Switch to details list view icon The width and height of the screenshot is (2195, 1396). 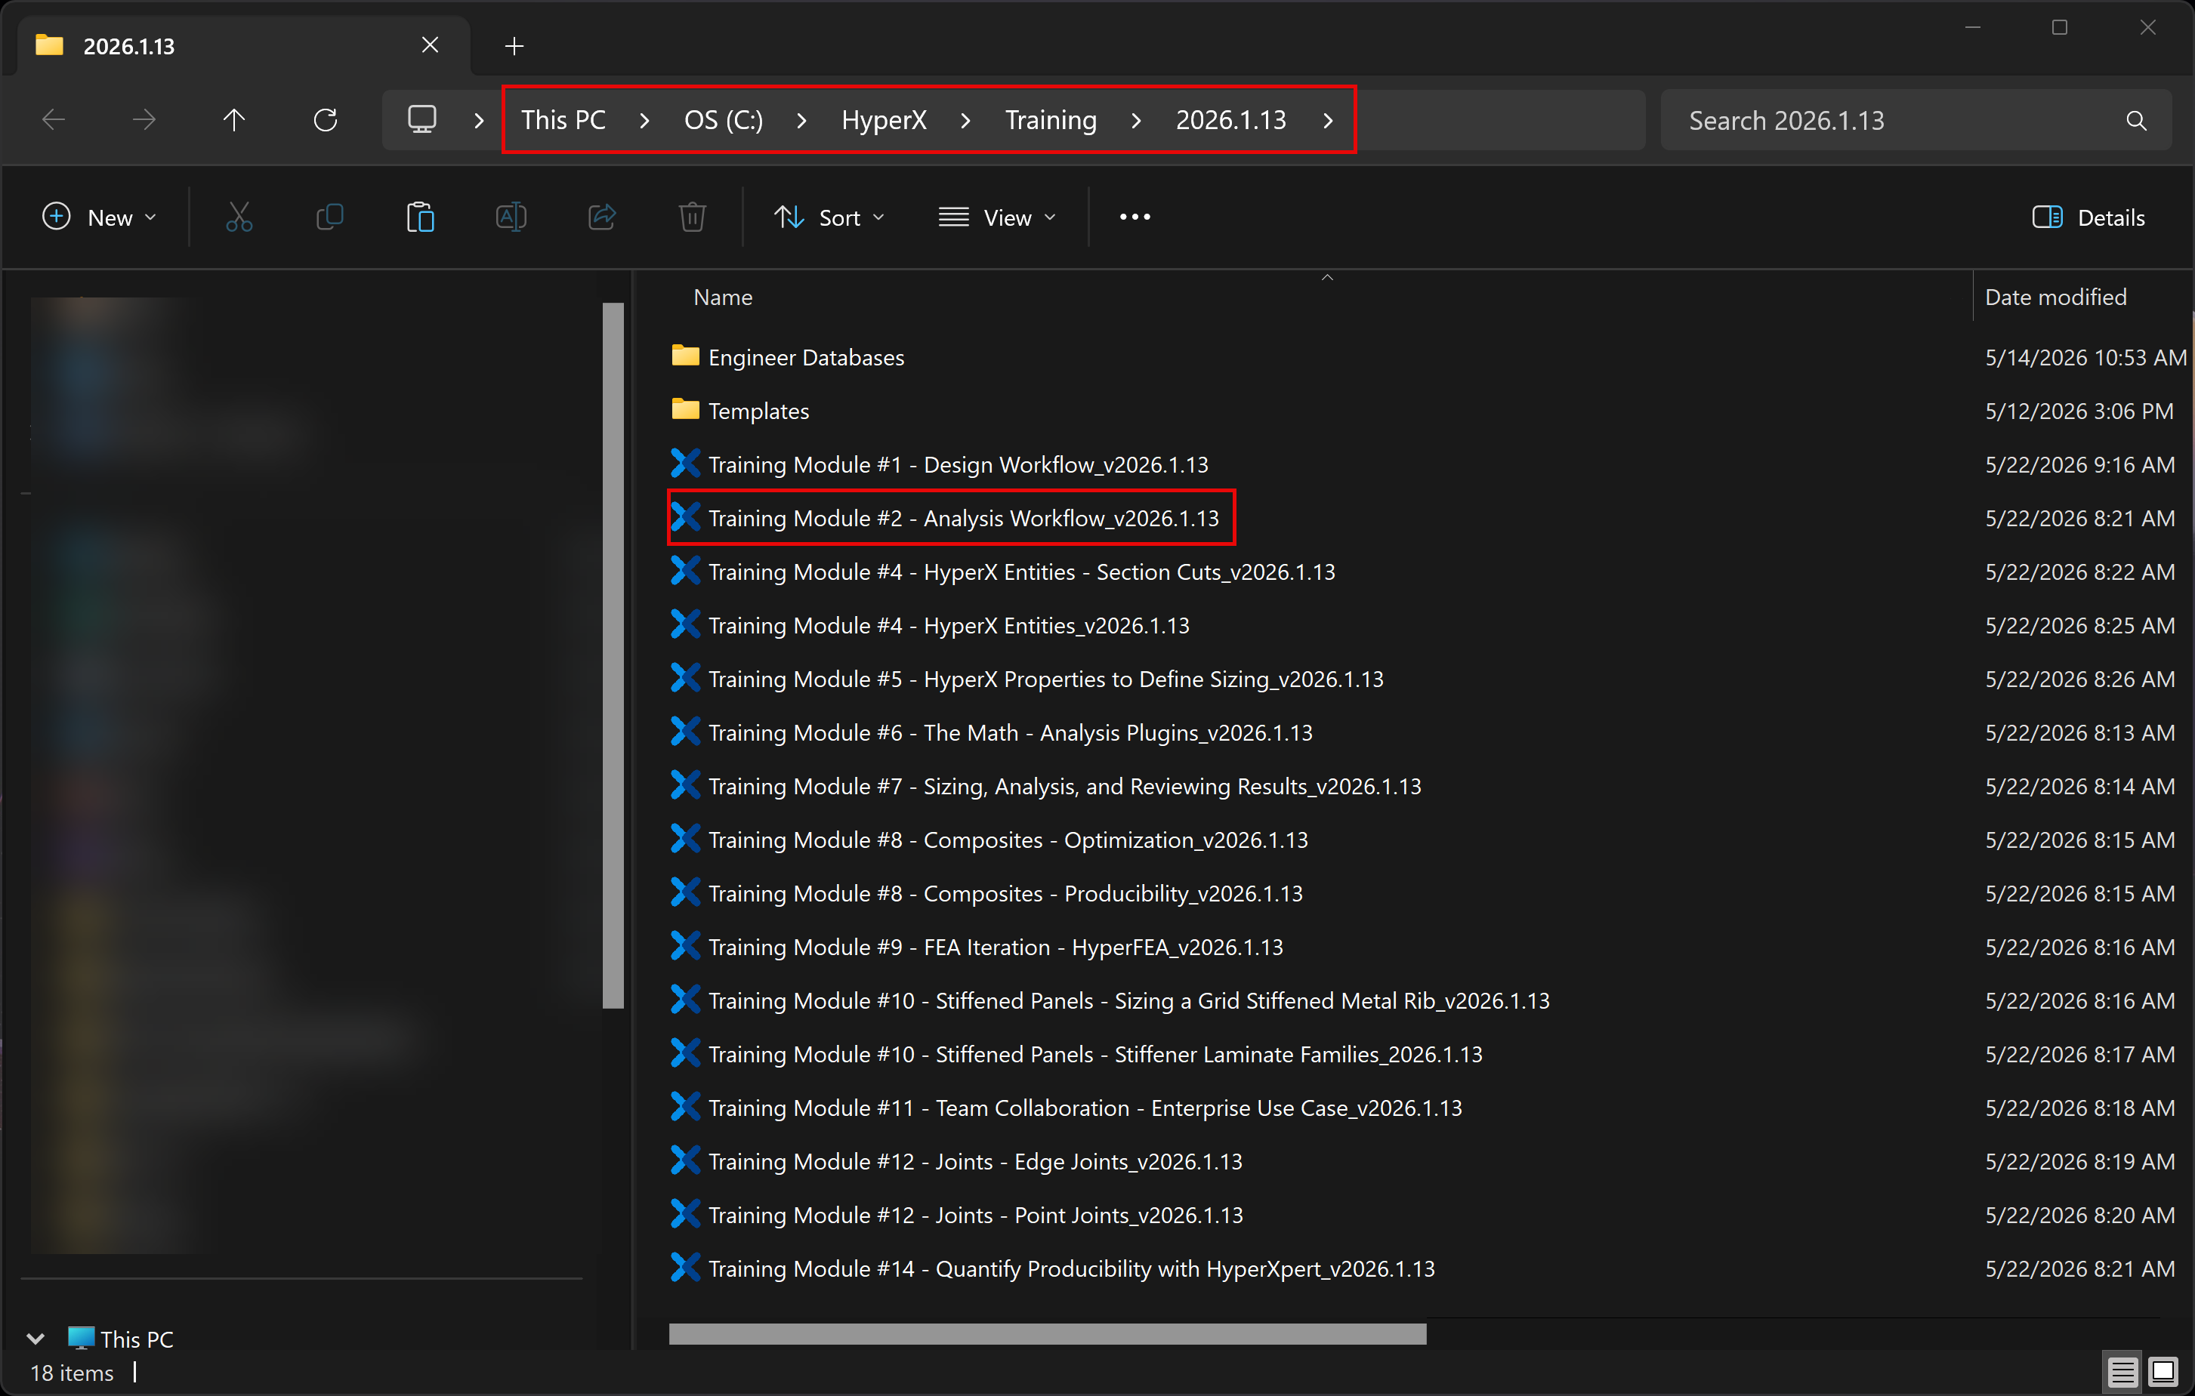tap(2122, 1371)
